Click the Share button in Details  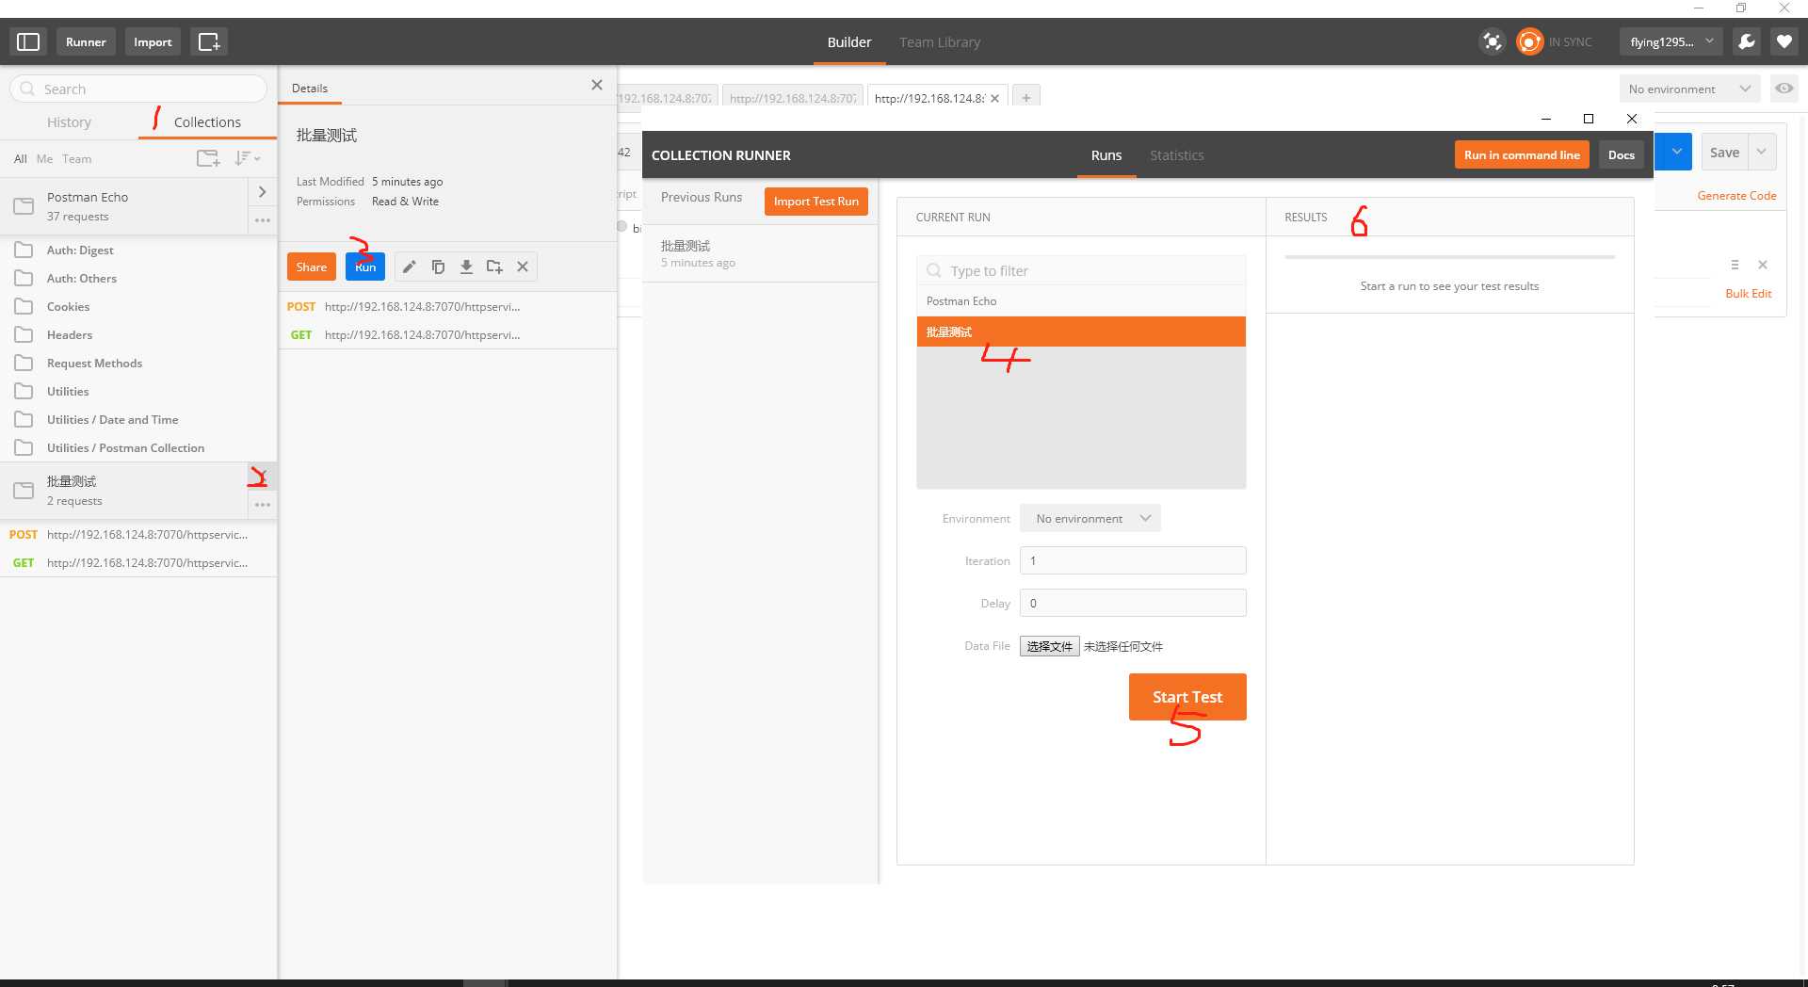coord(312,267)
